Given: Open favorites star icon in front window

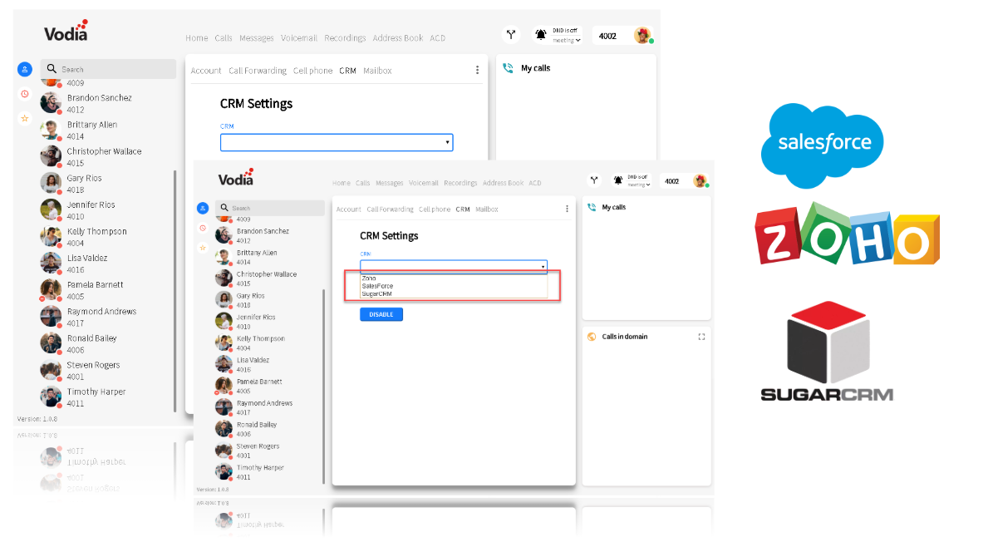Looking at the screenshot, I should 203,248.
